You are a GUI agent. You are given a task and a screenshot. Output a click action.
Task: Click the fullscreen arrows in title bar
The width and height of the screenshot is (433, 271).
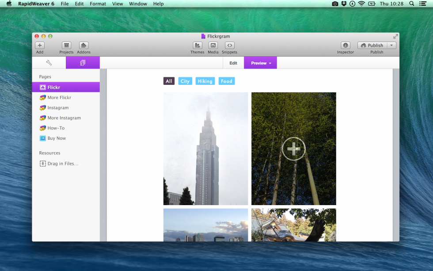point(395,36)
